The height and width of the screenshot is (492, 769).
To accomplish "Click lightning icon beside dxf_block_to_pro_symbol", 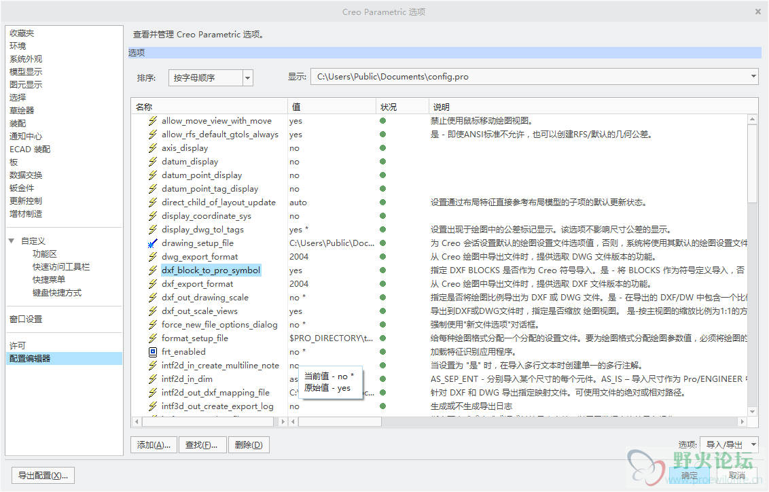I will [153, 270].
